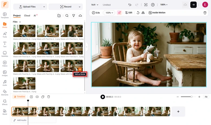The width and height of the screenshot is (211, 125).
Task: Click the flip/mirror icon in image toolbar
Action: (143, 13)
